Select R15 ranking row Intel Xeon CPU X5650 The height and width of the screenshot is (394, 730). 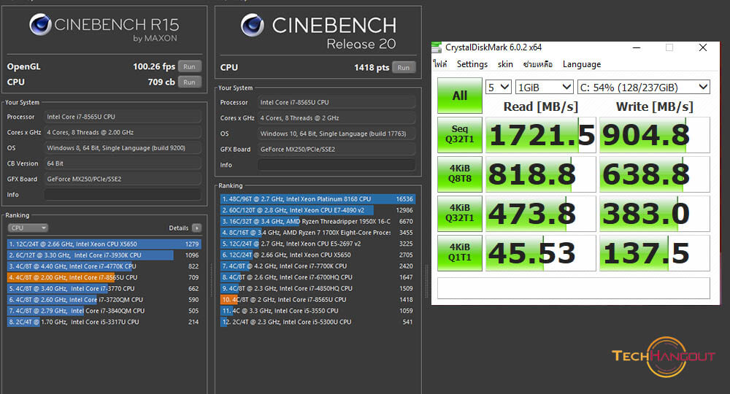tap(104, 244)
